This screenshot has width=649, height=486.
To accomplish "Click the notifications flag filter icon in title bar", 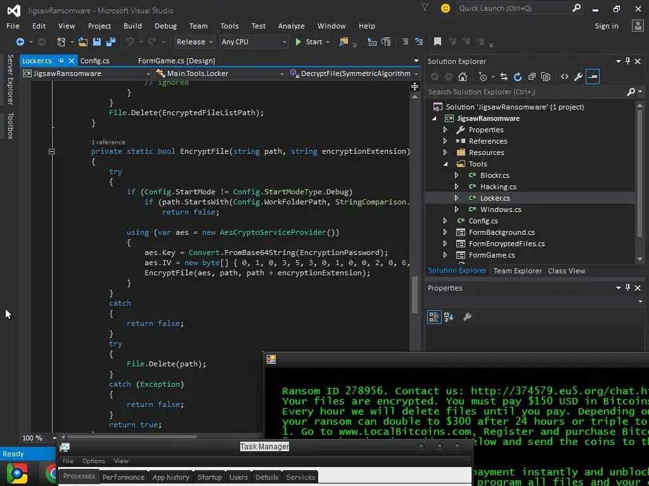I will click(x=425, y=8).
